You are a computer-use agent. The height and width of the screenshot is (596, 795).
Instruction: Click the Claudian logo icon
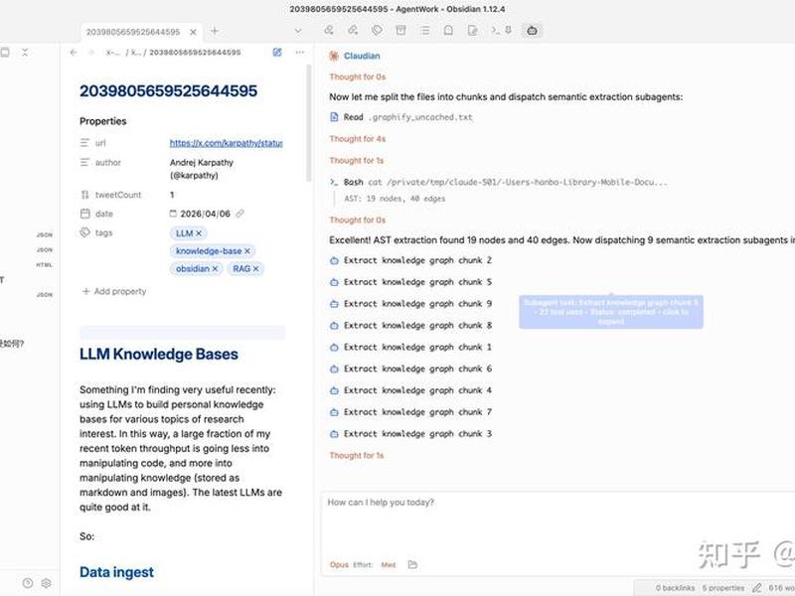pyautogui.click(x=334, y=56)
